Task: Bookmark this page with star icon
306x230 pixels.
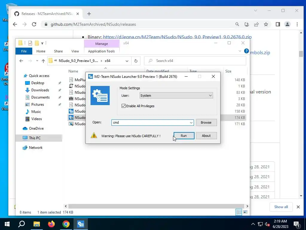Action: coord(266,25)
